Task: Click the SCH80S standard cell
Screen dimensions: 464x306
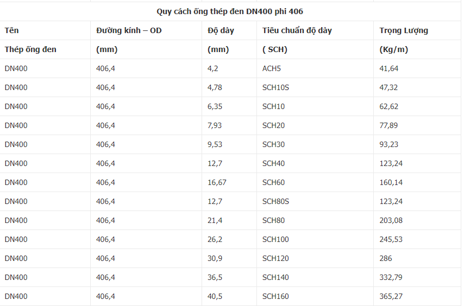Action: [275, 201]
